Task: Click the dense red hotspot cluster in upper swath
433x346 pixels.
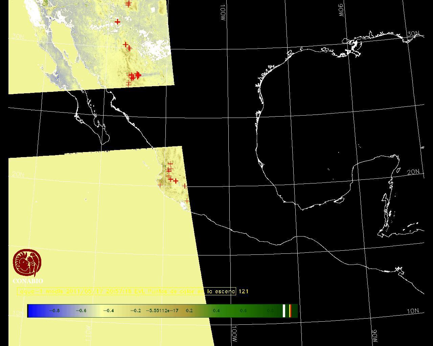Action: [134, 76]
